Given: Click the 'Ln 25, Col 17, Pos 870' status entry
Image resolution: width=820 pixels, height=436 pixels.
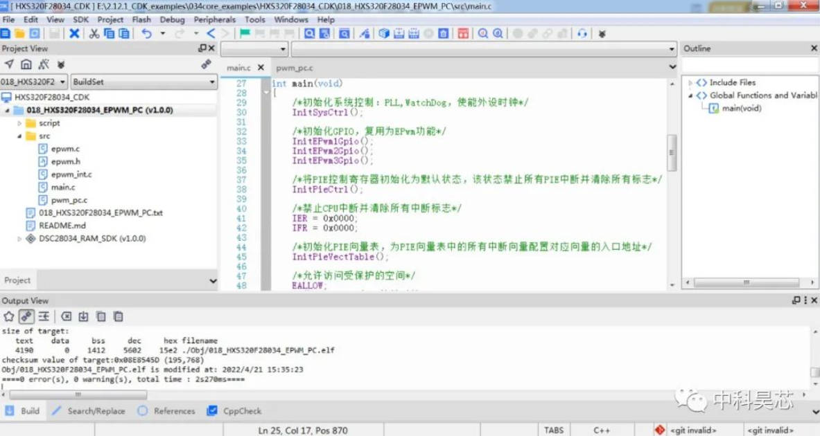Looking at the screenshot, I should tap(303, 430).
